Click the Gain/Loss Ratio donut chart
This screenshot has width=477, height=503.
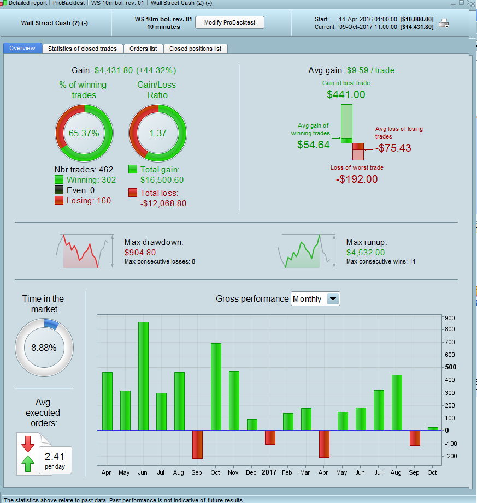tap(158, 133)
